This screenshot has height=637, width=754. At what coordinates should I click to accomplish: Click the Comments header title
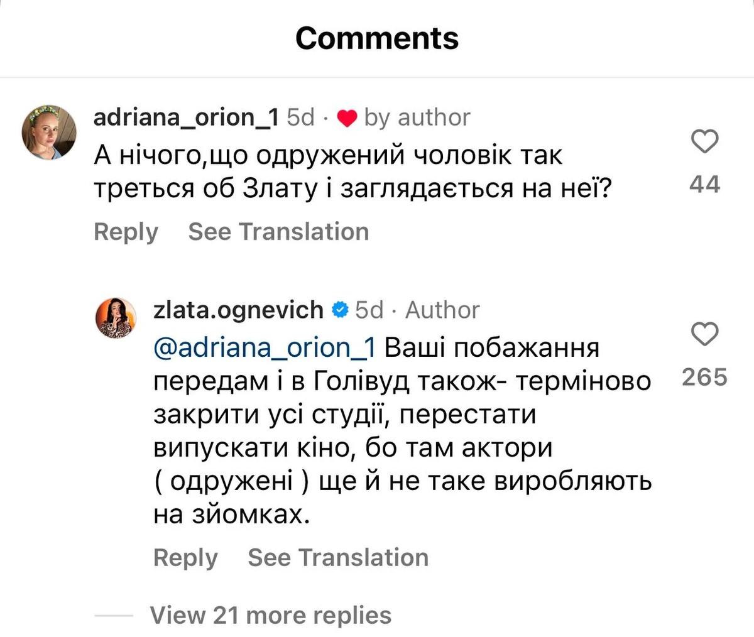pyautogui.click(x=377, y=38)
